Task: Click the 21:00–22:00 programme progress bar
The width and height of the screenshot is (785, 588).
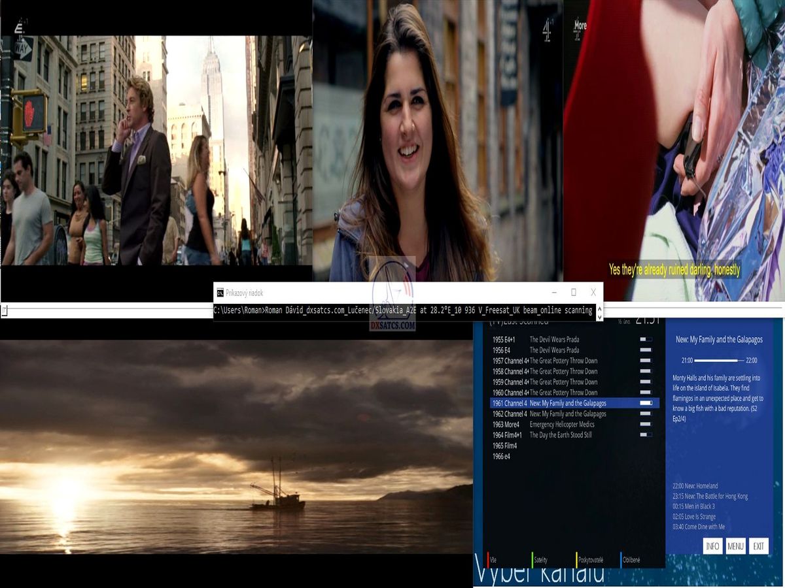Action: 718,360
